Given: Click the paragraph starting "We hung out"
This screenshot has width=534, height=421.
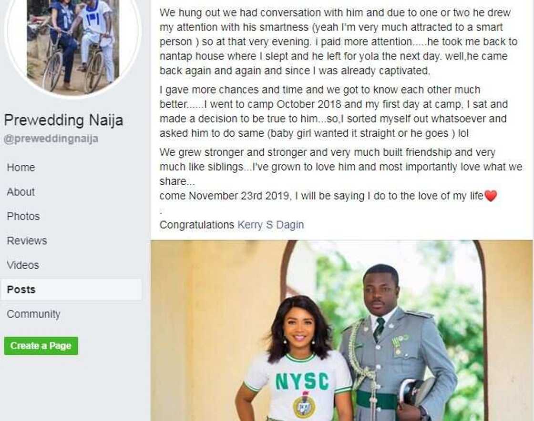Looking at the screenshot, I should (339, 42).
